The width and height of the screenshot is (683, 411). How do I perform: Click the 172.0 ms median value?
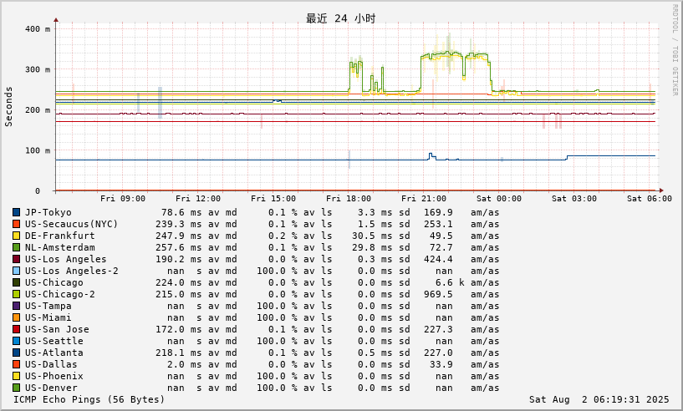tap(179, 330)
